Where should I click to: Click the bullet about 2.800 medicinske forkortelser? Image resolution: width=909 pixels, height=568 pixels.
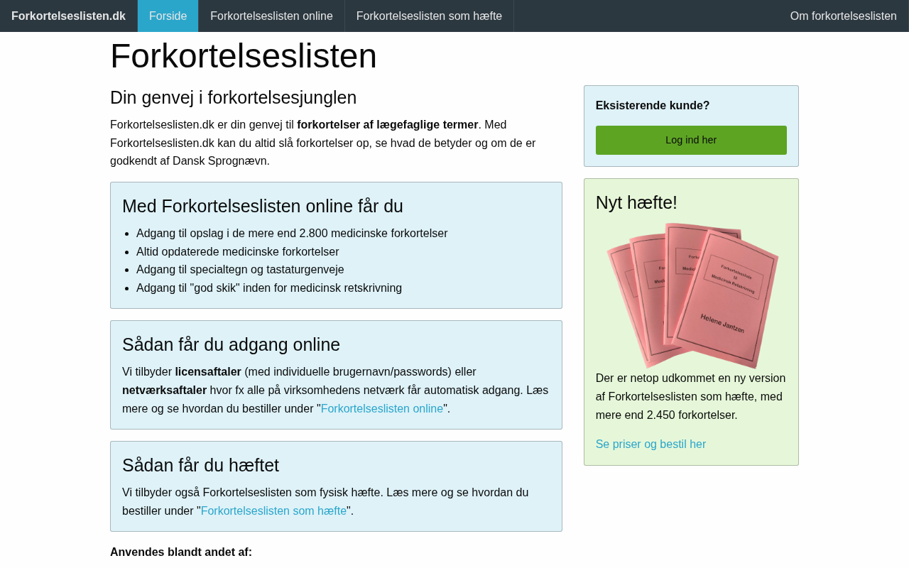click(292, 232)
